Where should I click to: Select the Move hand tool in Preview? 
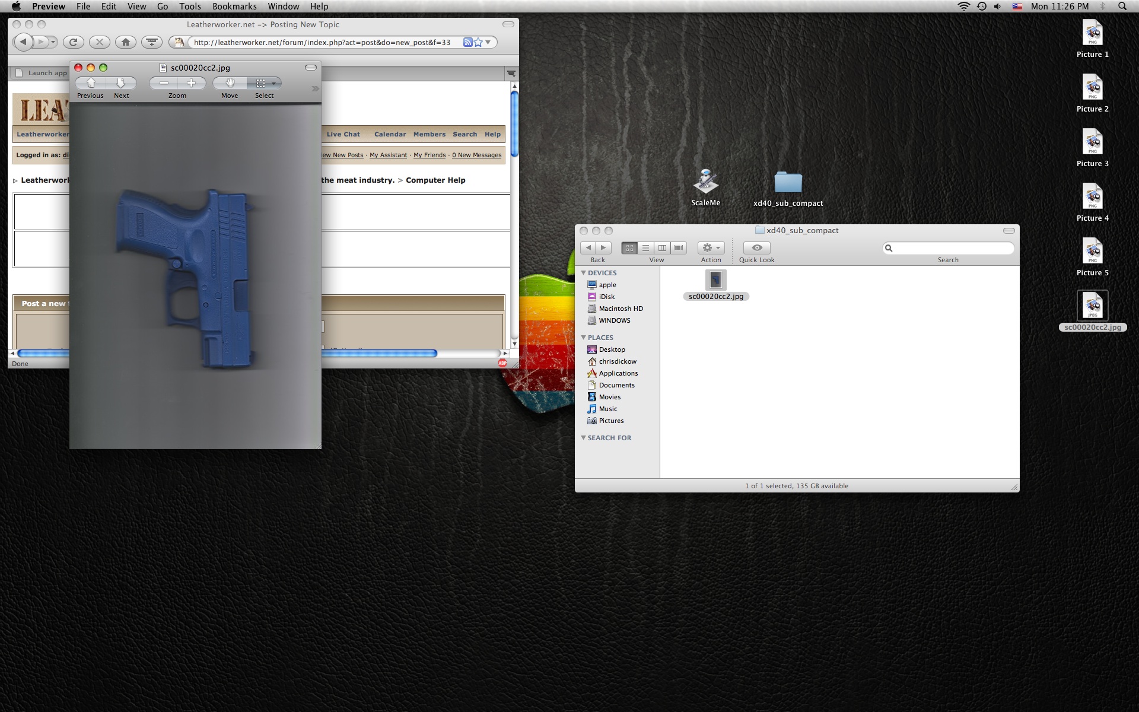coord(230,83)
